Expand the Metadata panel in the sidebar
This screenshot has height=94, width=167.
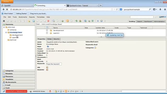pos(19,74)
